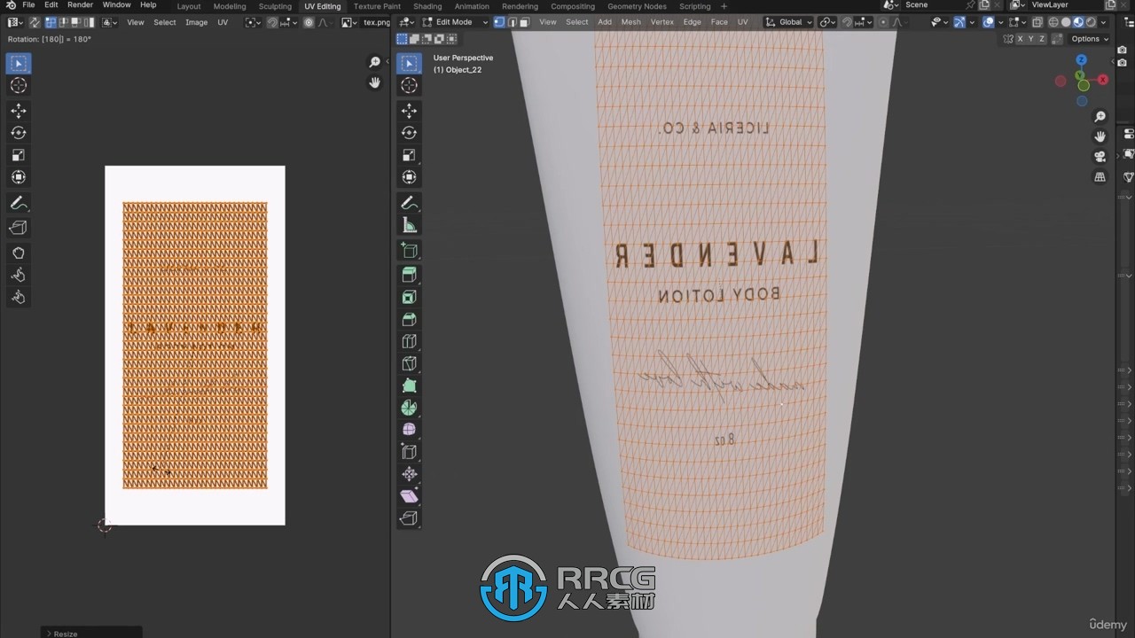The width and height of the screenshot is (1135, 638).
Task: Select the Poly Build tool
Action: (x=409, y=385)
